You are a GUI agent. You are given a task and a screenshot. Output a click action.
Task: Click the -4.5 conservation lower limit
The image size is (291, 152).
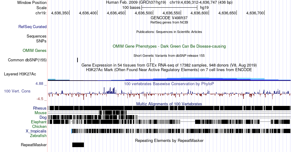[x=40, y=99]
